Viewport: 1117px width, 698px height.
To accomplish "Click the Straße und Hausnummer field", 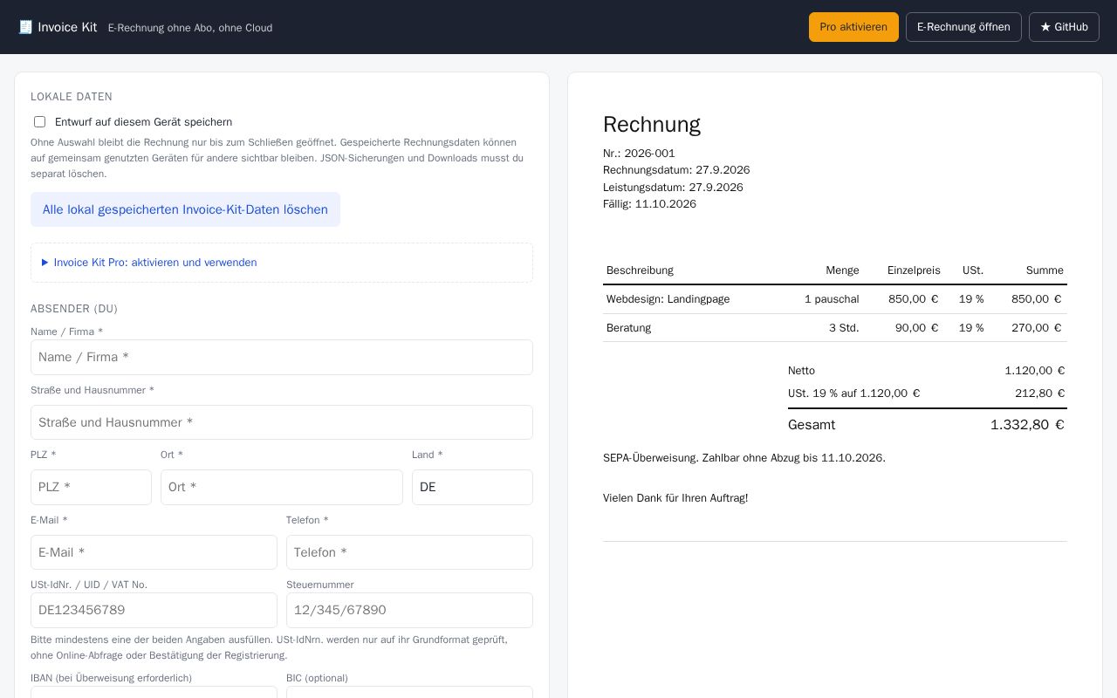I will click(x=282, y=422).
